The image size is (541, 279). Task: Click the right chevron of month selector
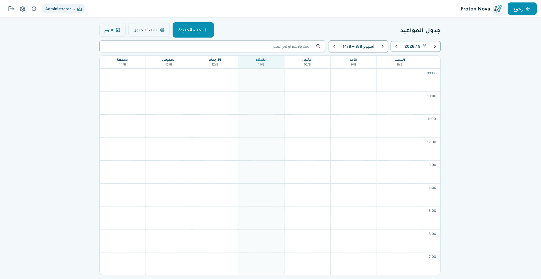(435, 46)
